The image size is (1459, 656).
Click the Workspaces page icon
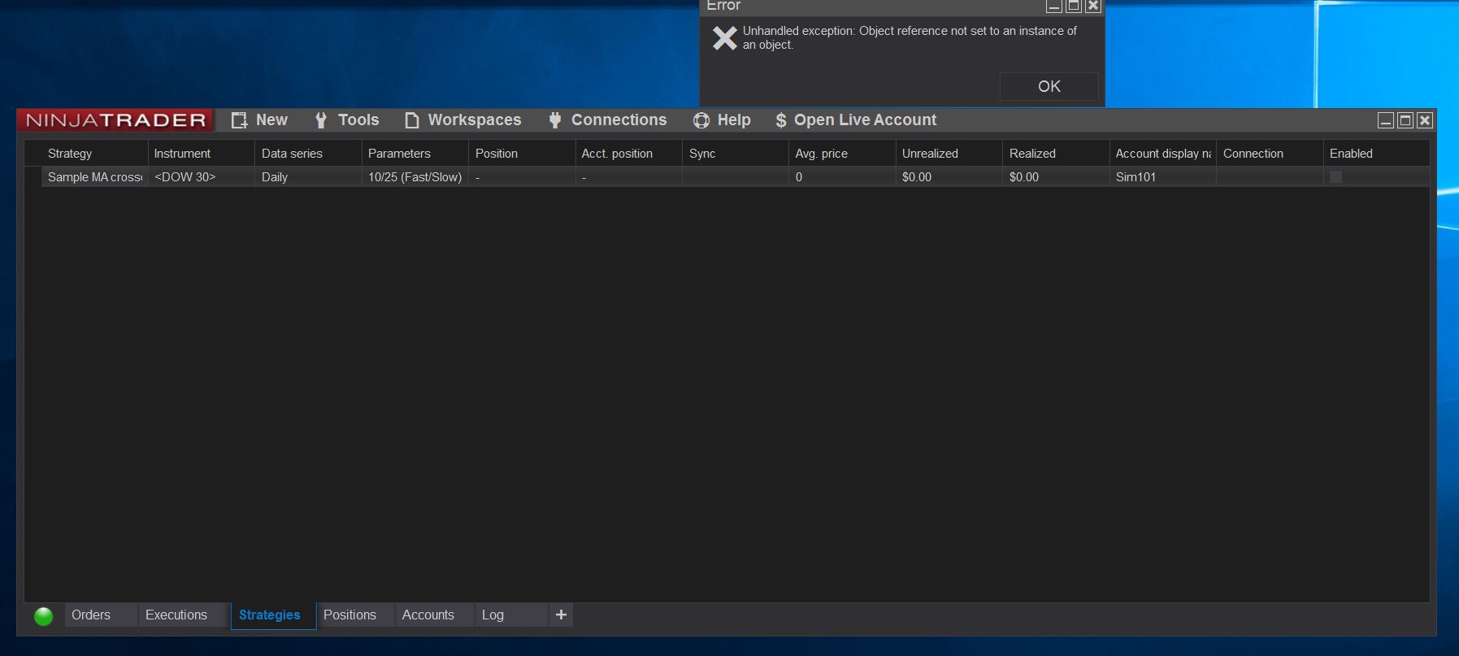click(412, 120)
